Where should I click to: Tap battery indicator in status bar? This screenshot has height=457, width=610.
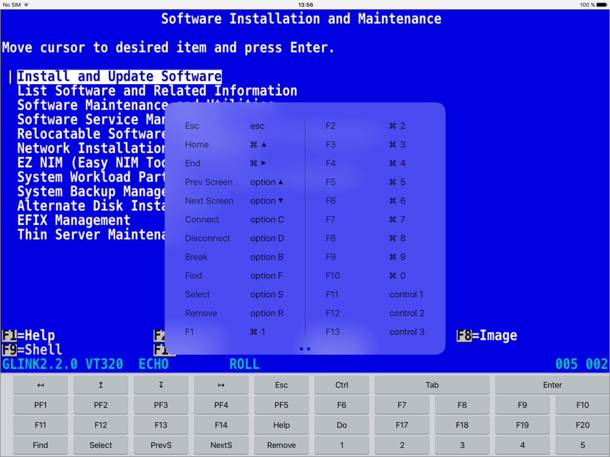click(602, 5)
